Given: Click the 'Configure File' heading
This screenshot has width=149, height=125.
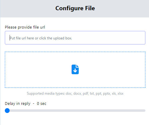Looking at the screenshot, I should (x=75, y=8).
